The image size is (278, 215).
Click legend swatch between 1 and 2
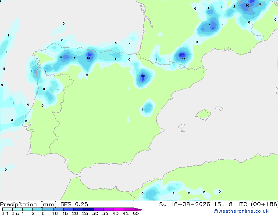(x=28, y=209)
